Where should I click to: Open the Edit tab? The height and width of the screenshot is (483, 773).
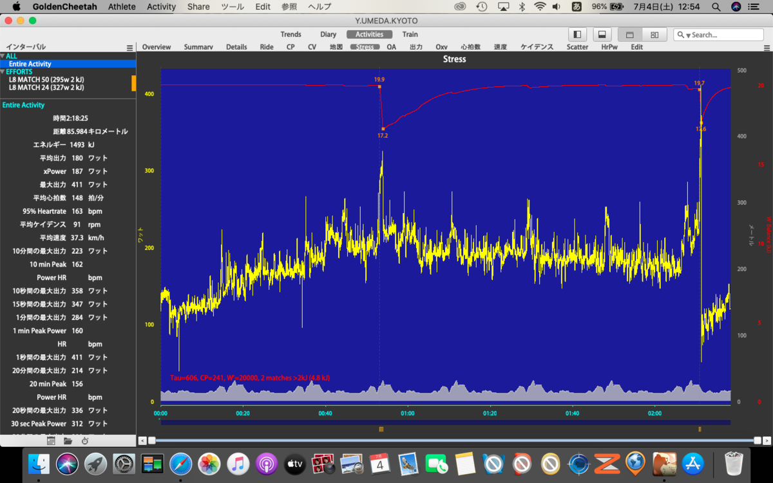[636, 47]
